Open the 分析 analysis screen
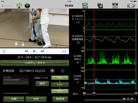 (x=36, y=99)
